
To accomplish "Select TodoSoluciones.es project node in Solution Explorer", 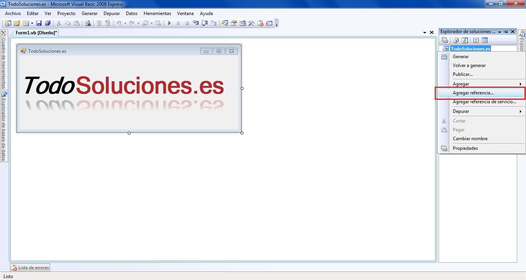I will point(471,49).
